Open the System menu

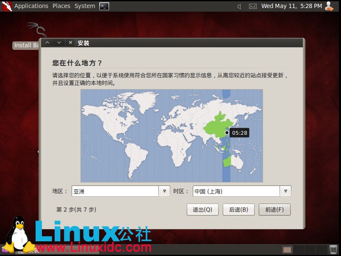pyautogui.click(x=84, y=6)
